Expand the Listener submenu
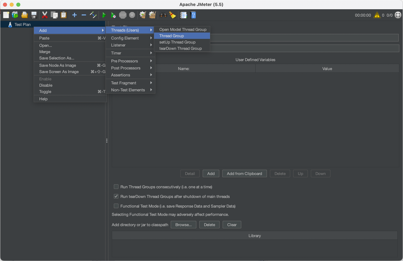 click(130, 45)
